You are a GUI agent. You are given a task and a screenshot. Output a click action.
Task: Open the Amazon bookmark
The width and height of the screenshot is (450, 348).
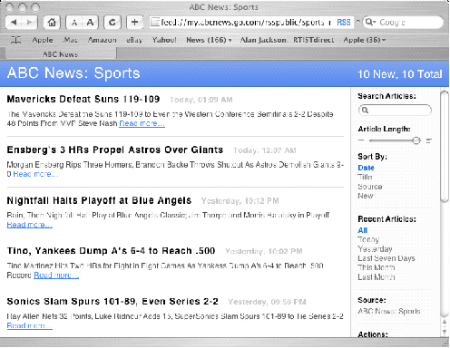[x=102, y=40]
